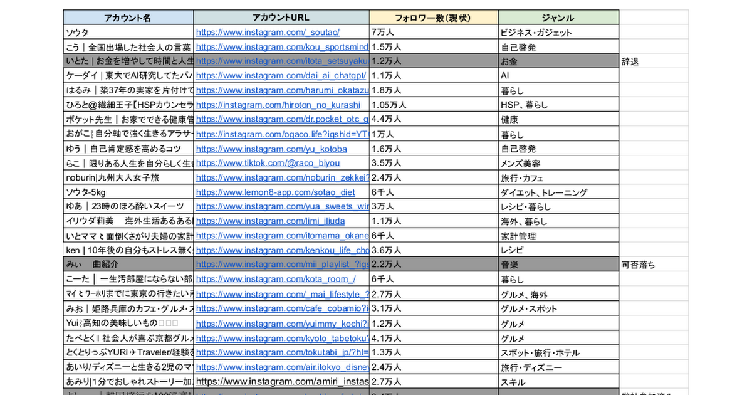Open the ogaco.life Instagram link

(283, 134)
